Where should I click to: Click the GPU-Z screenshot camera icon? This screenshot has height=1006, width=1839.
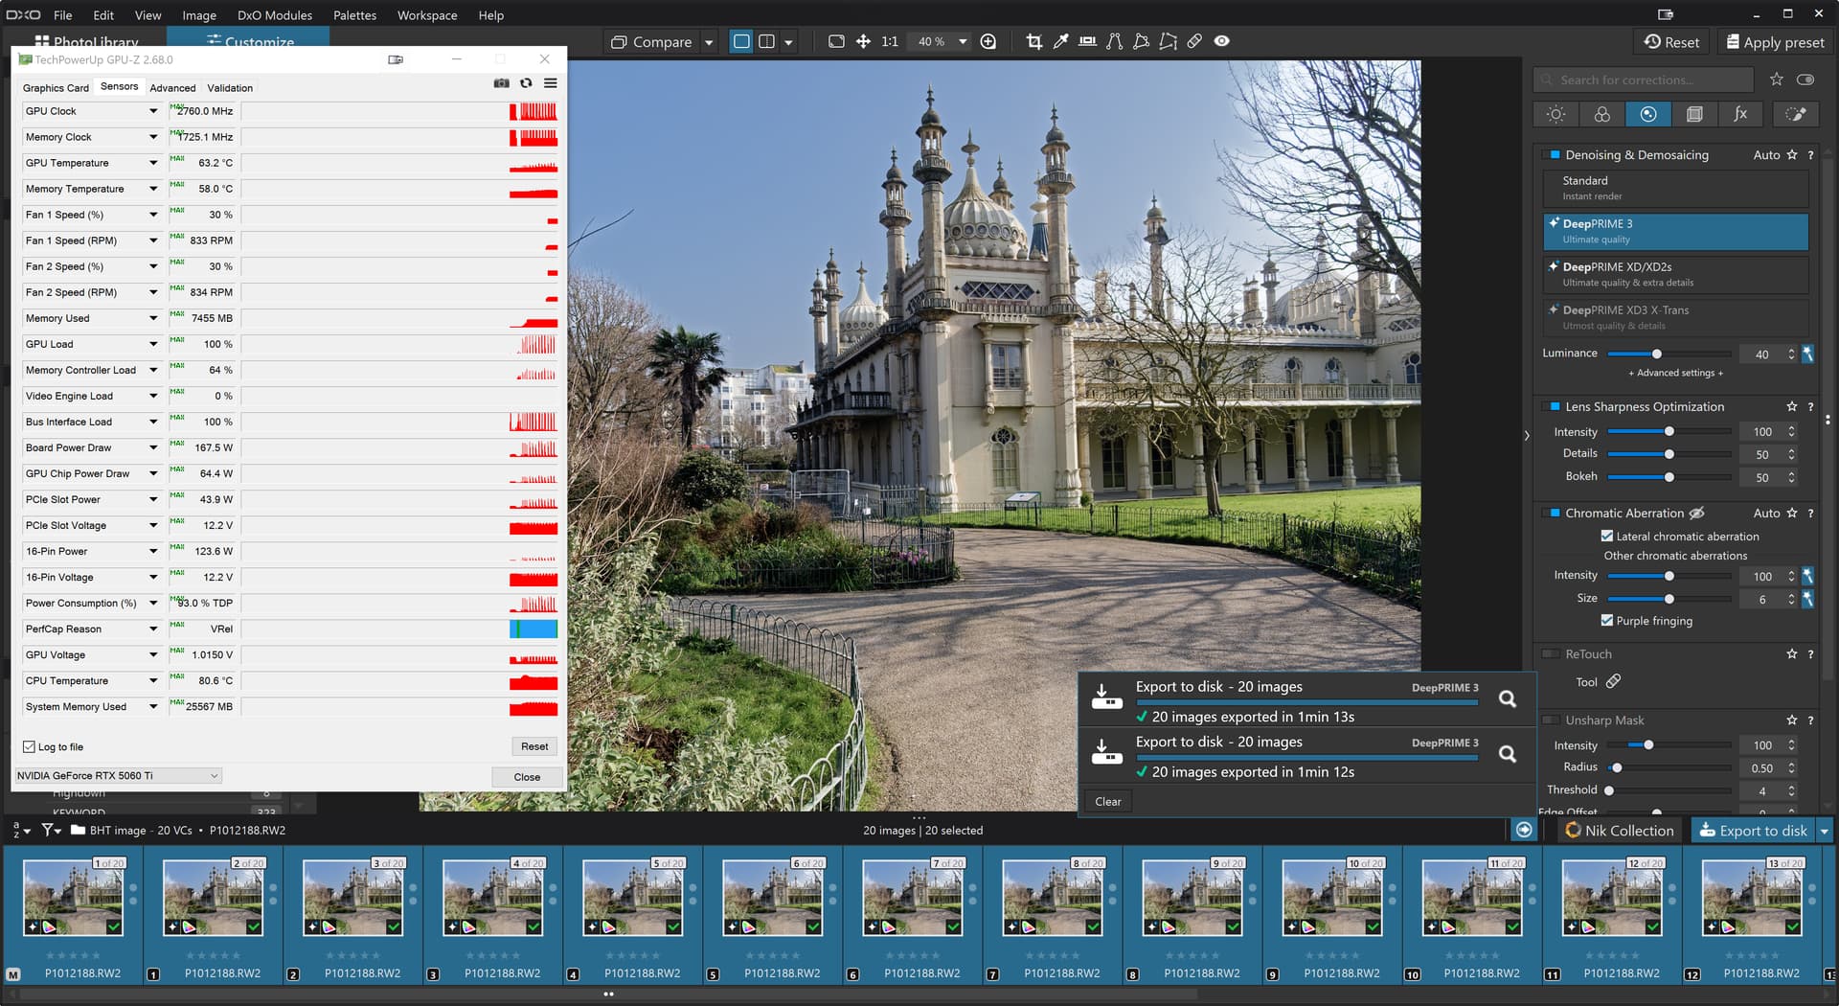[x=501, y=83]
